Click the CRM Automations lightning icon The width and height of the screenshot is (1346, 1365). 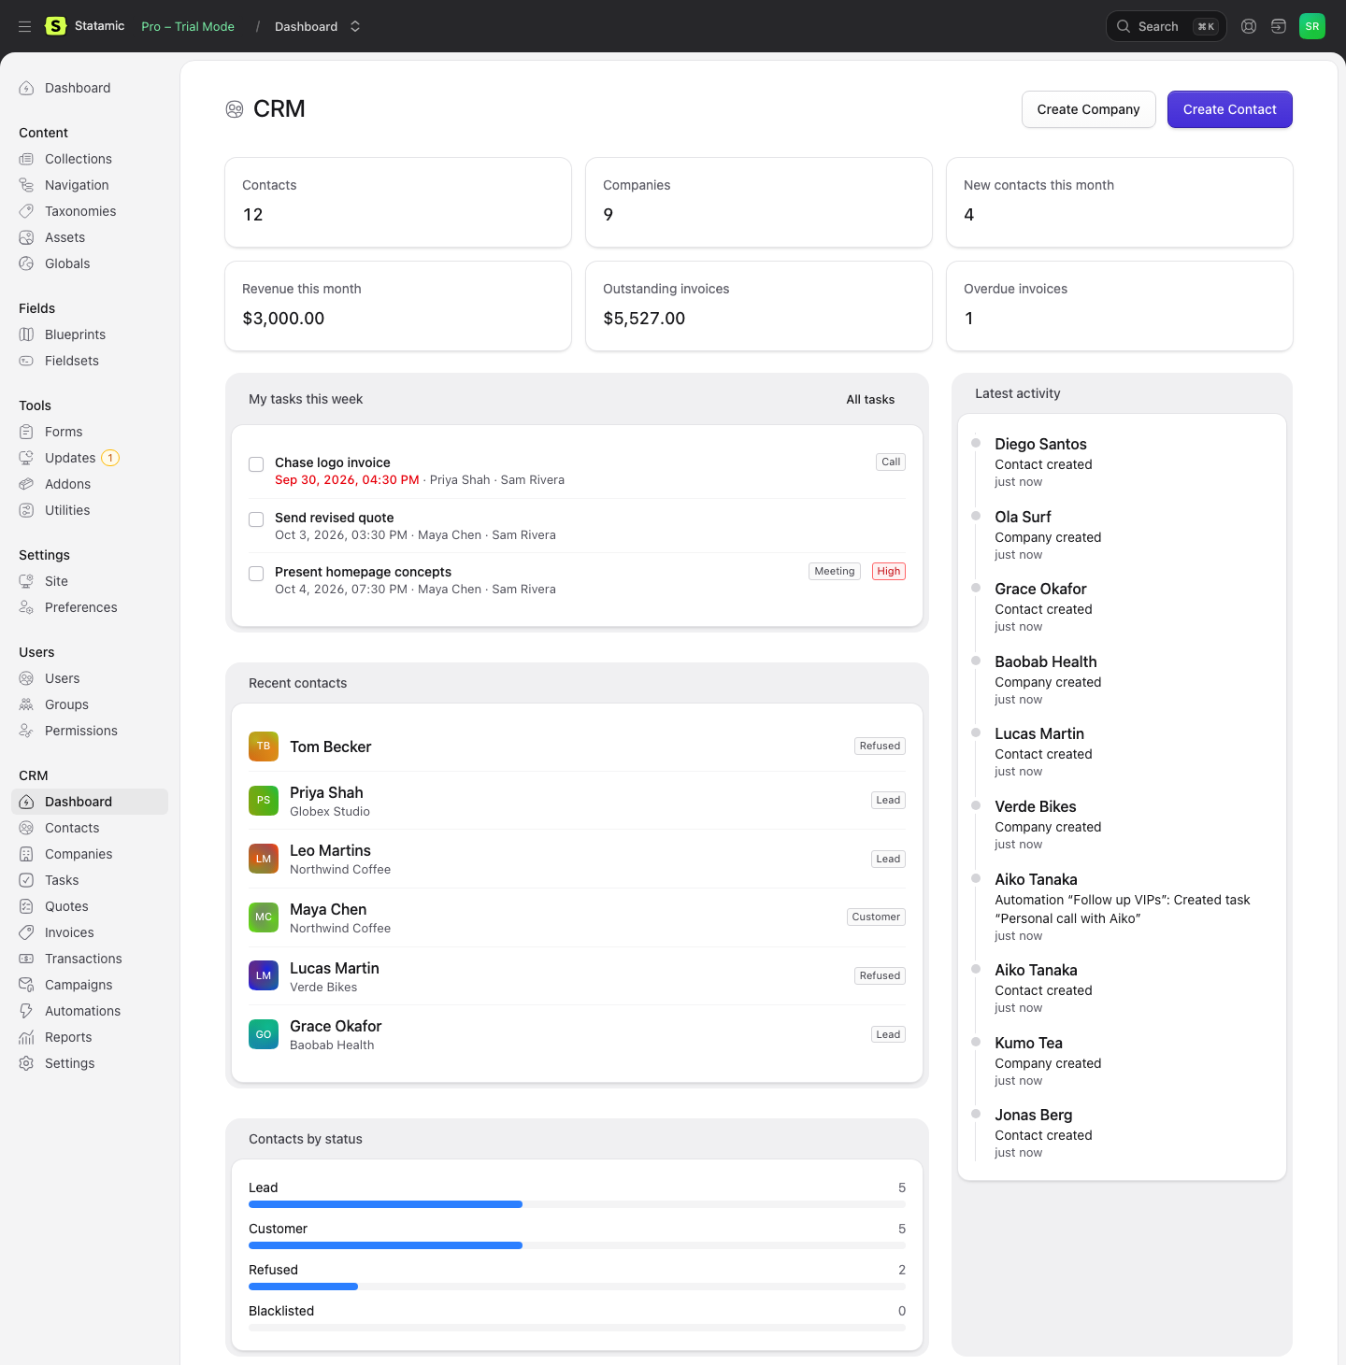tap(26, 1011)
